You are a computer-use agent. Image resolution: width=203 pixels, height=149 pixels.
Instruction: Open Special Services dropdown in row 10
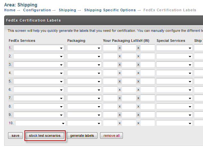[x=174, y=123]
